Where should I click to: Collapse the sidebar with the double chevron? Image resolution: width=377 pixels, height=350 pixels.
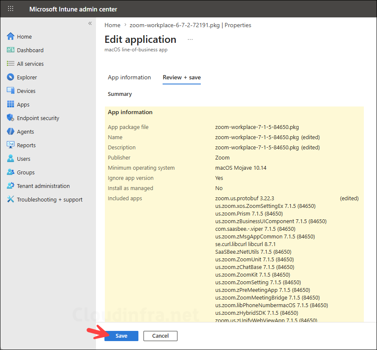tap(90, 23)
